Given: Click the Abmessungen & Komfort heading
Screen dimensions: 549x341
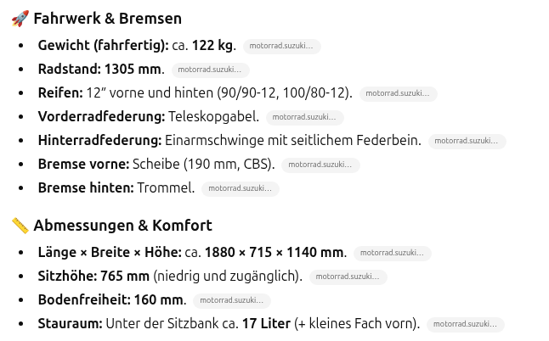Looking at the screenshot, I should click(x=122, y=226).
